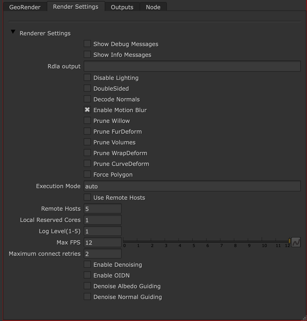Image resolution: width=307 pixels, height=321 pixels.
Task: Check the Force Polygon option
Action: click(87, 174)
